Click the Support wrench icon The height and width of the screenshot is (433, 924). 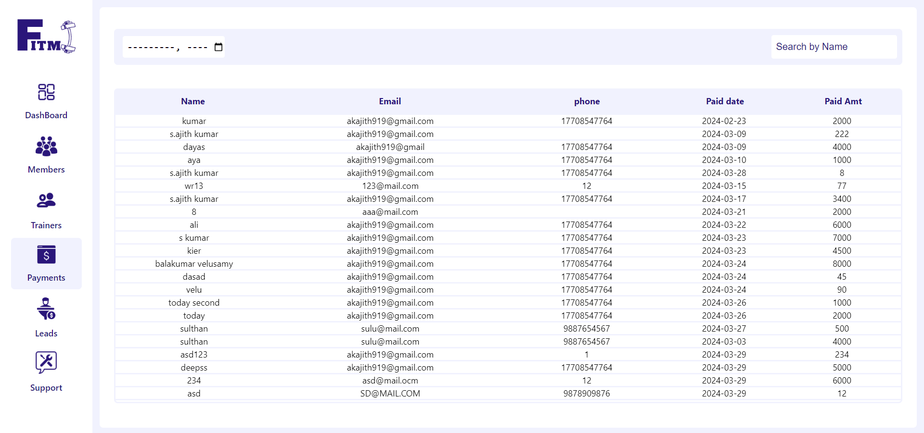[46, 362]
